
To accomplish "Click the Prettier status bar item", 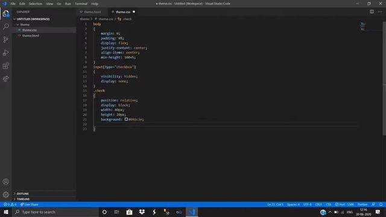I will (x=362, y=204).
